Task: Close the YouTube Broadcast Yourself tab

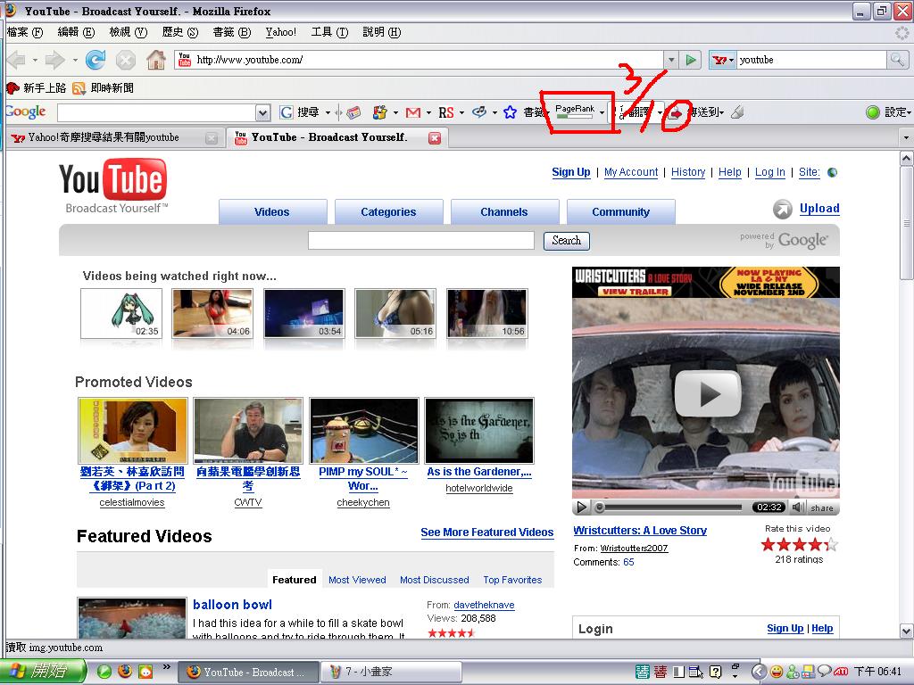Action: pos(435,138)
